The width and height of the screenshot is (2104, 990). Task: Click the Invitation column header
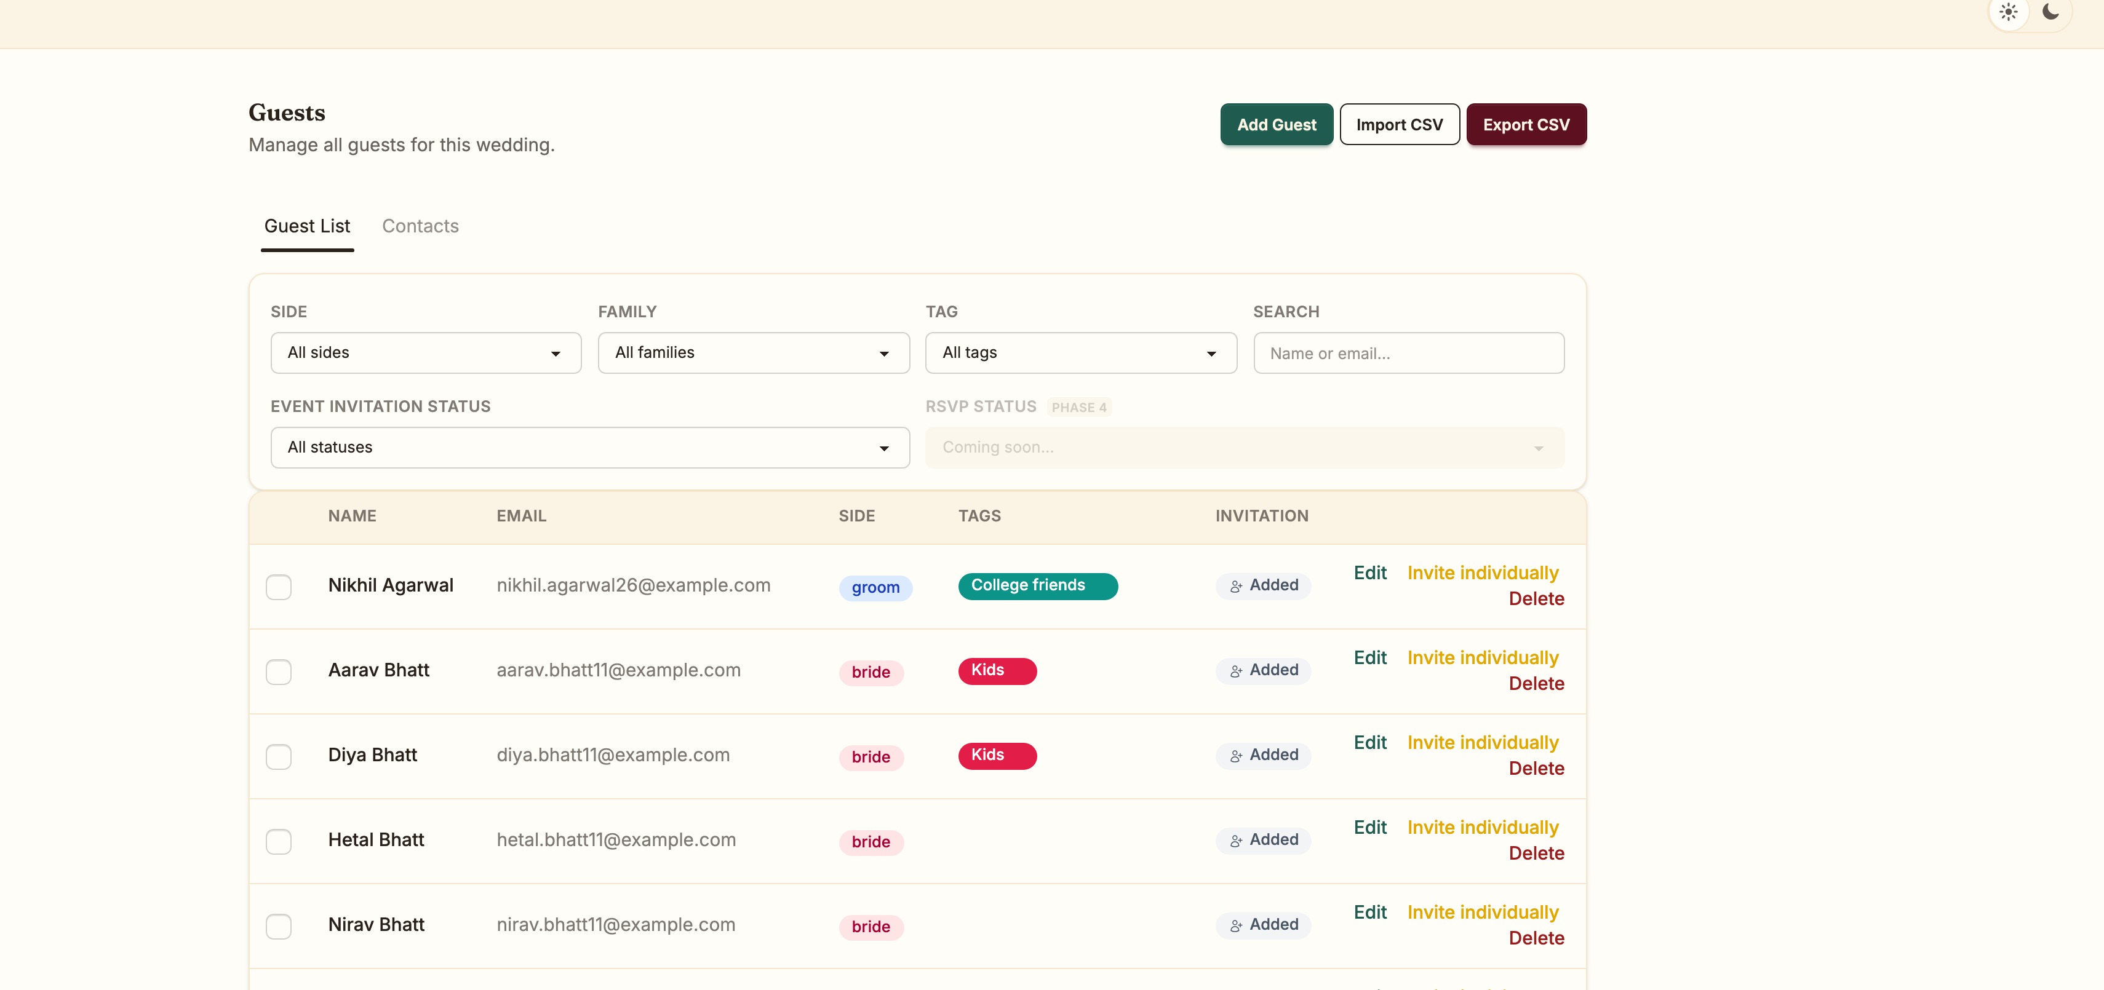(x=1262, y=516)
